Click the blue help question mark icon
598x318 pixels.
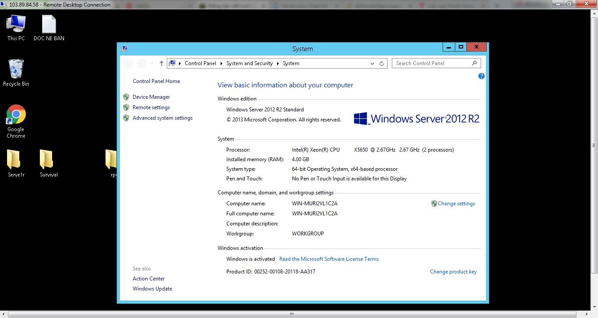point(482,76)
